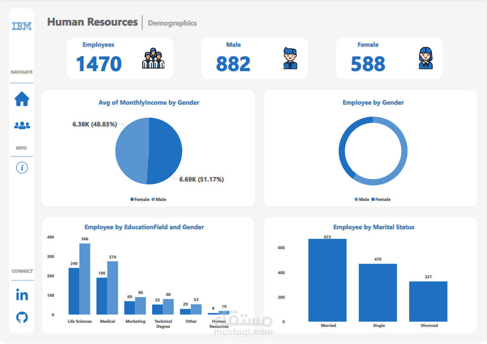This screenshot has width=487, height=344.
Task: Click the male avatar icon on the Male card
Action: (x=290, y=57)
